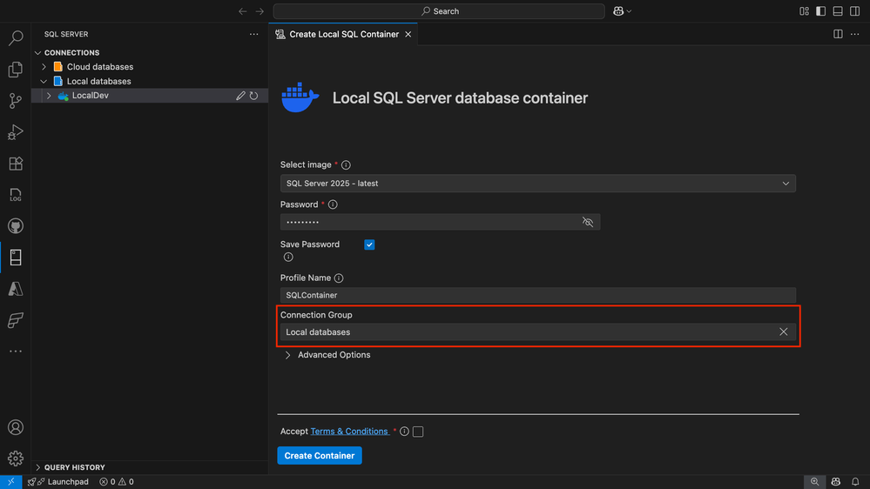870x489 pixels.
Task: Select the Create Local SQL Container tab
Action: (343, 35)
